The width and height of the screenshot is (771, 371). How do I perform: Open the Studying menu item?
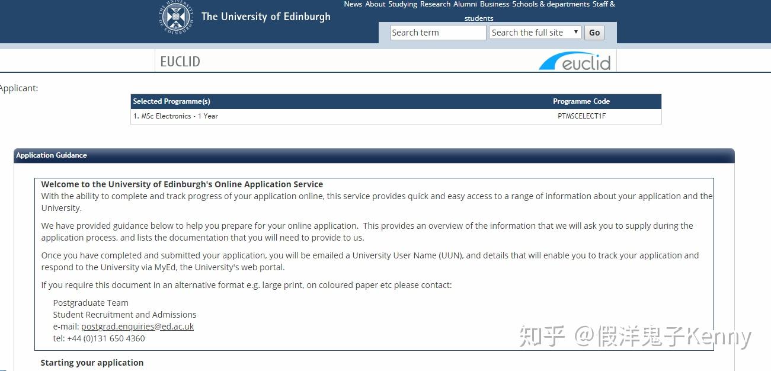tap(402, 4)
